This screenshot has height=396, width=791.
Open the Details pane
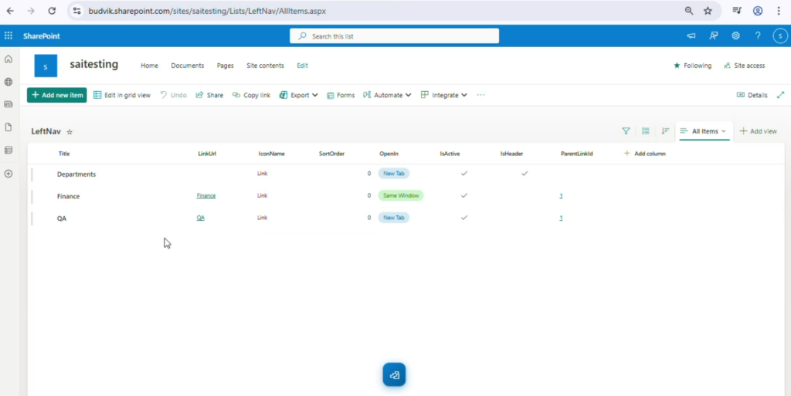click(752, 95)
